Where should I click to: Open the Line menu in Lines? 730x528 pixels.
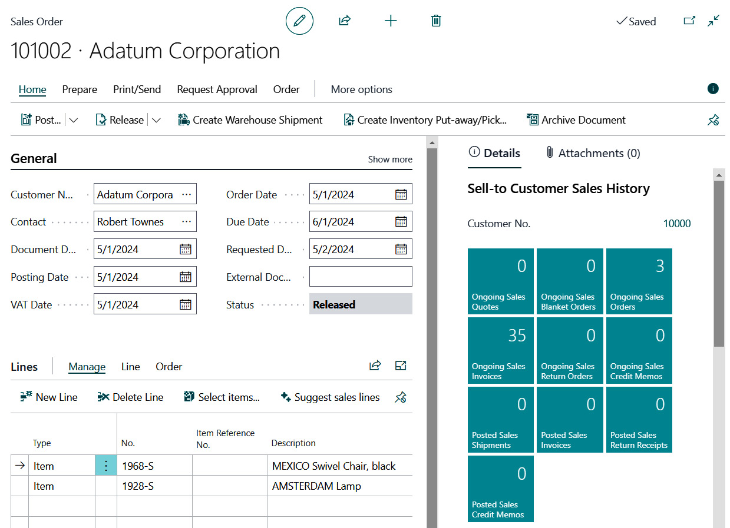click(x=130, y=367)
